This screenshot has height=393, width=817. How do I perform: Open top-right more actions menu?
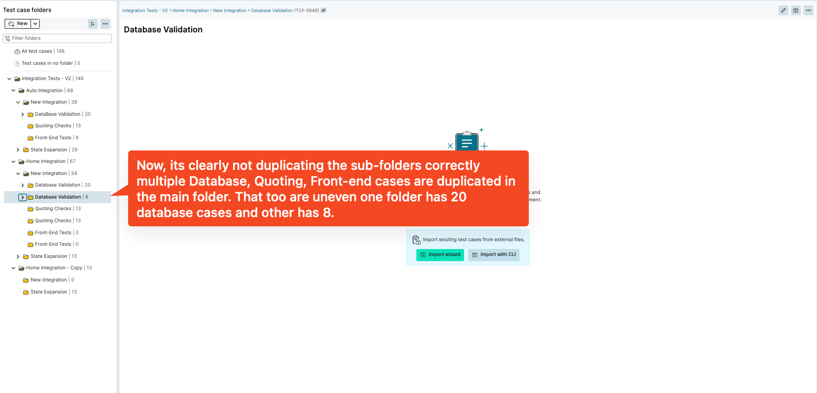pyautogui.click(x=808, y=10)
